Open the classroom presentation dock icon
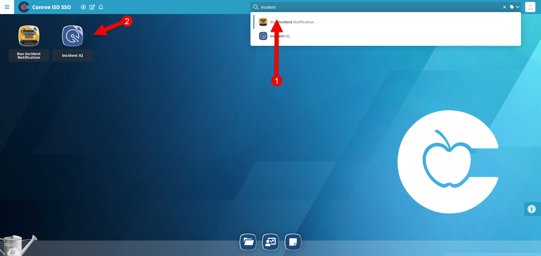 coord(270,242)
